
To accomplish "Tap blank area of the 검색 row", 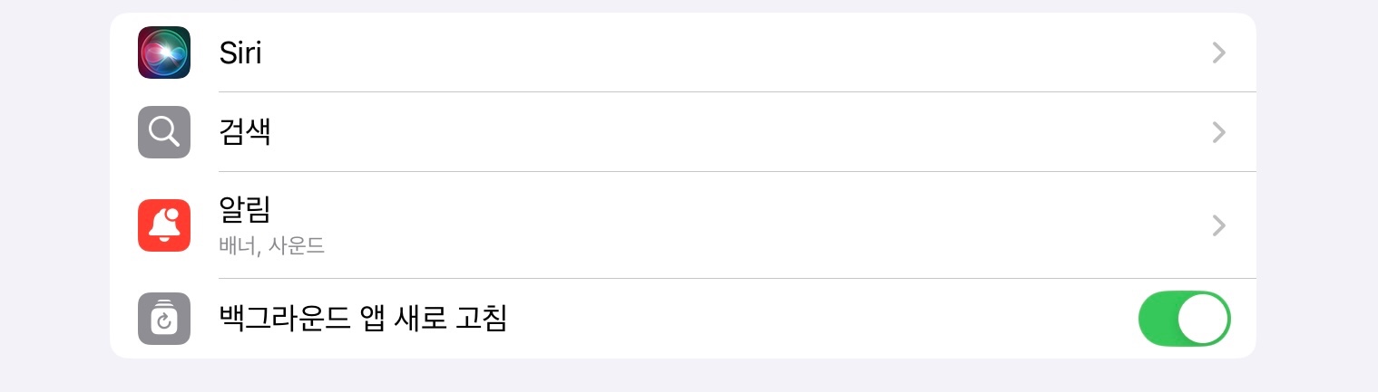I will tap(726, 132).
